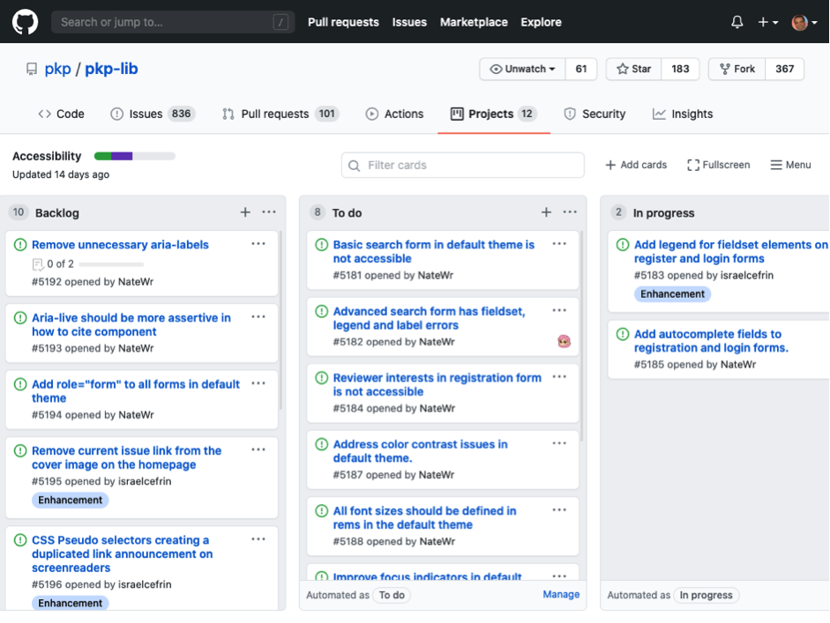Enter Fullscreen view of the project

[718, 165]
